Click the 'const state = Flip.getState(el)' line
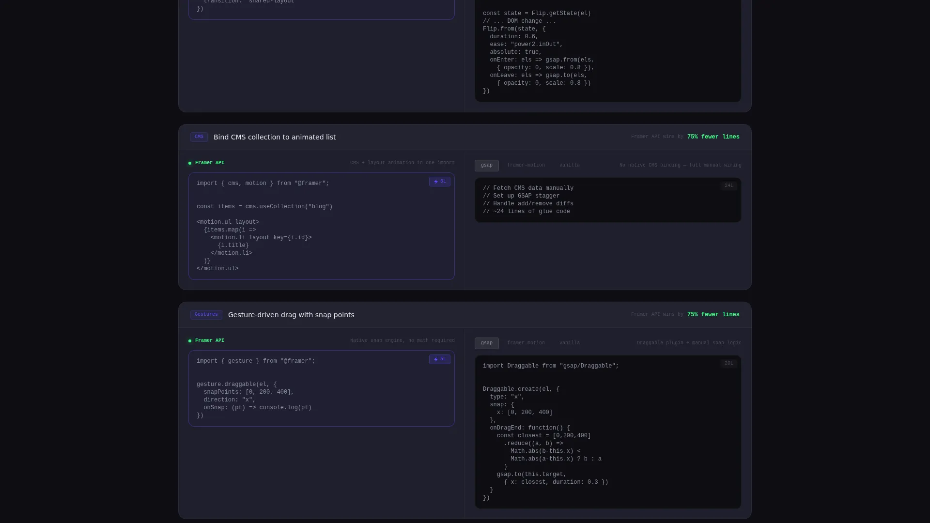The width and height of the screenshot is (930, 523). [537, 14]
